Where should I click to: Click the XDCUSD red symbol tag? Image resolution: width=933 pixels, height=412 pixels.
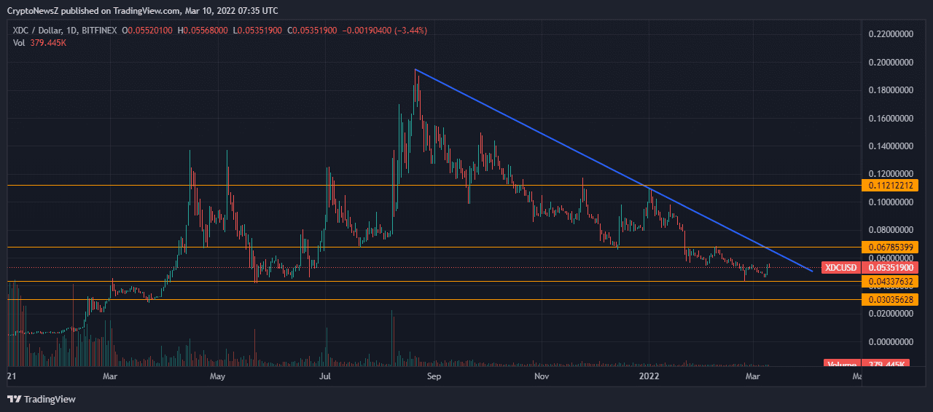840,267
